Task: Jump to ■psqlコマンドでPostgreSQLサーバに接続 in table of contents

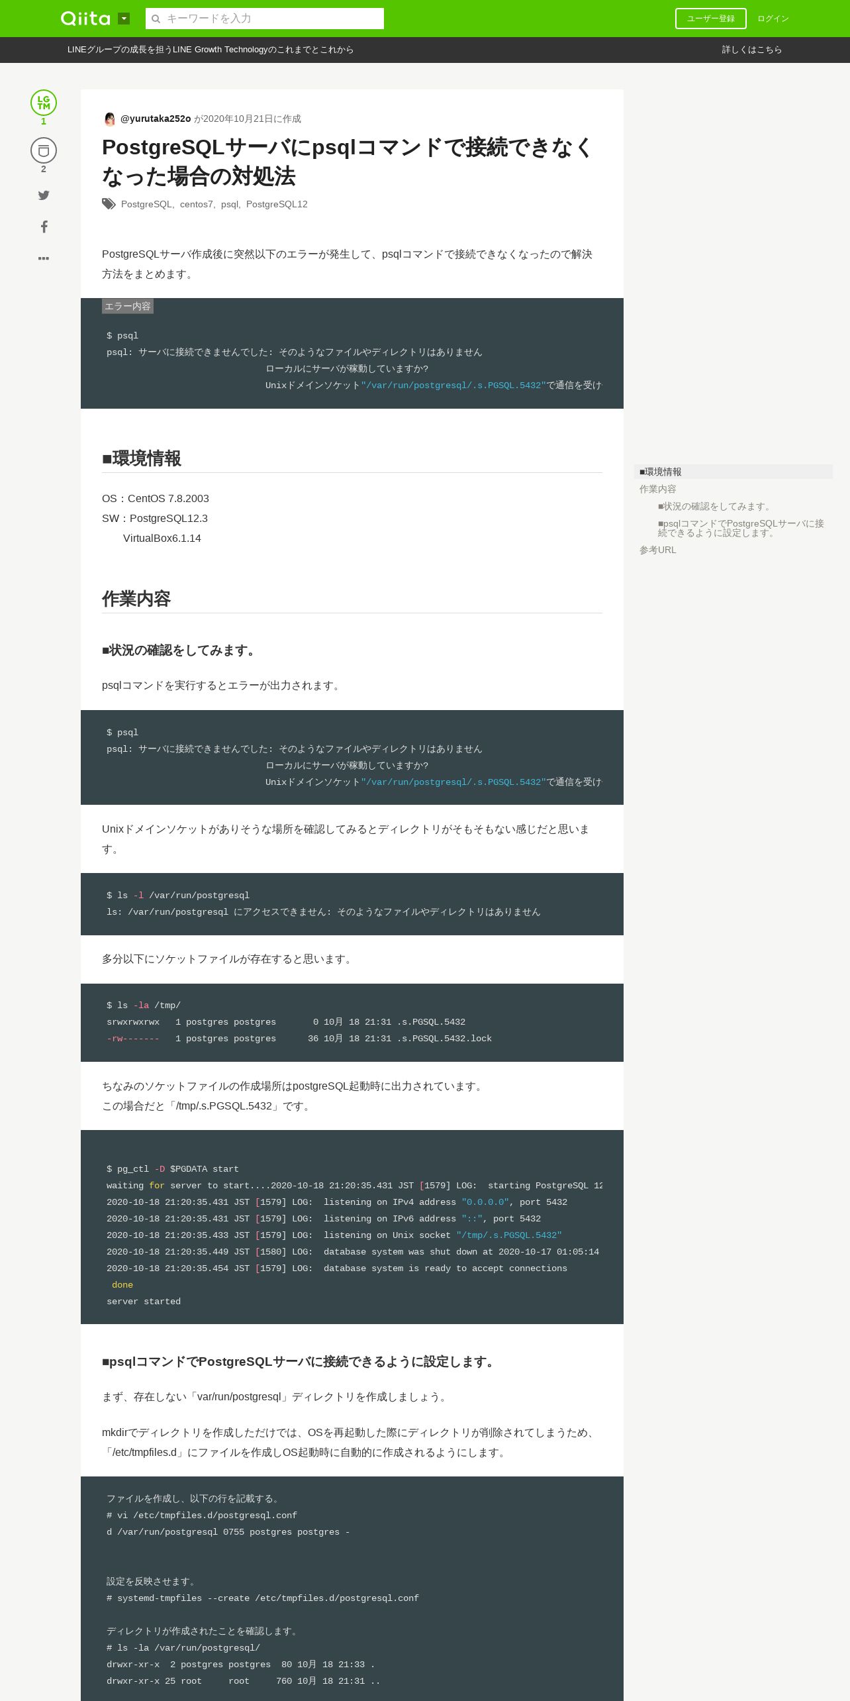Action: [x=741, y=528]
